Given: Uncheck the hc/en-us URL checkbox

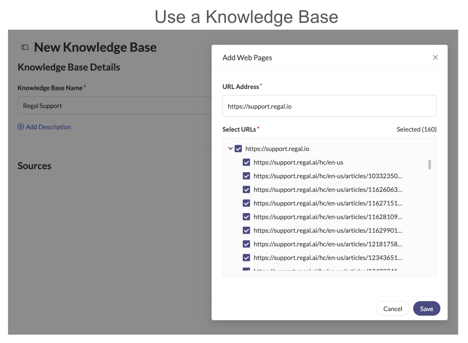Looking at the screenshot, I should tap(246, 162).
